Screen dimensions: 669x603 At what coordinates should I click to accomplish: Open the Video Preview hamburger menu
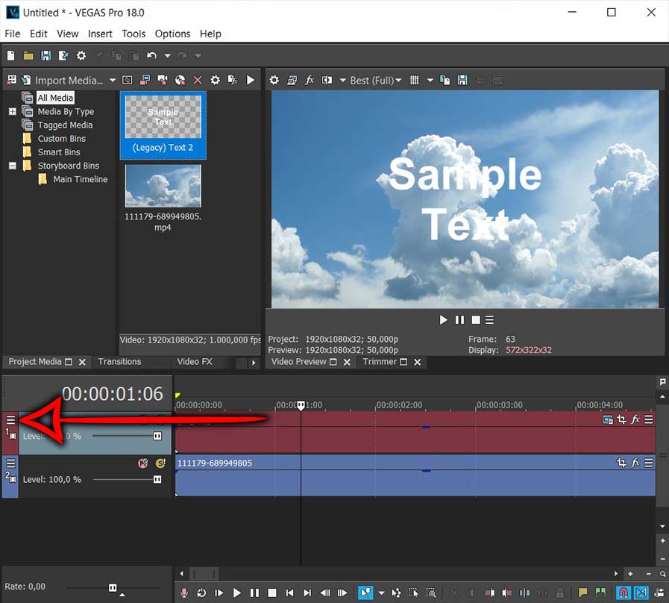tap(489, 320)
